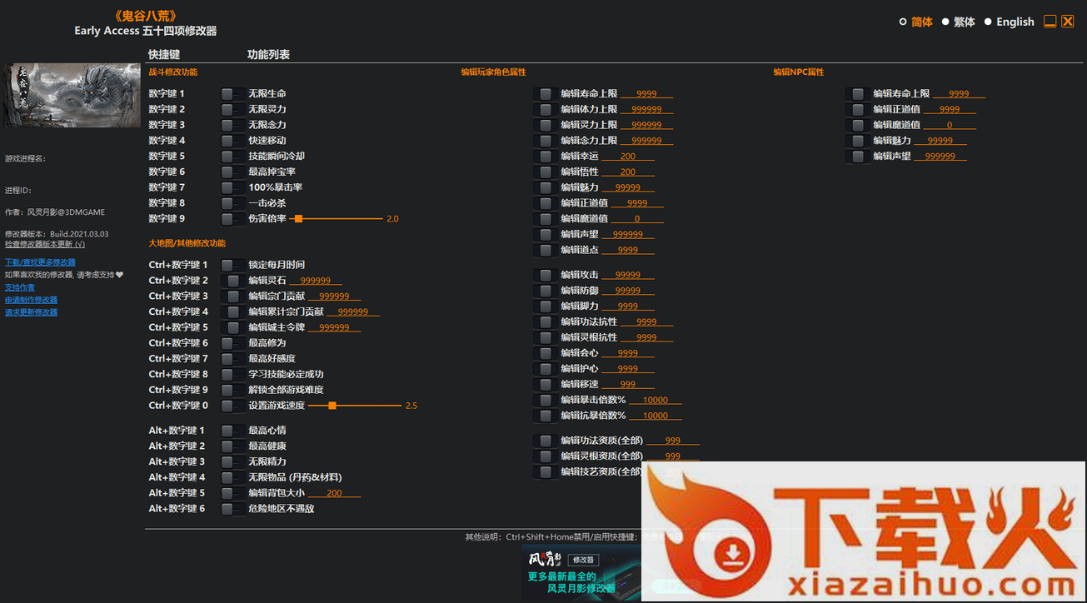1087x603 pixels.
Task: Toggle 解锁全部游戏难度 switch
Action: (x=233, y=390)
